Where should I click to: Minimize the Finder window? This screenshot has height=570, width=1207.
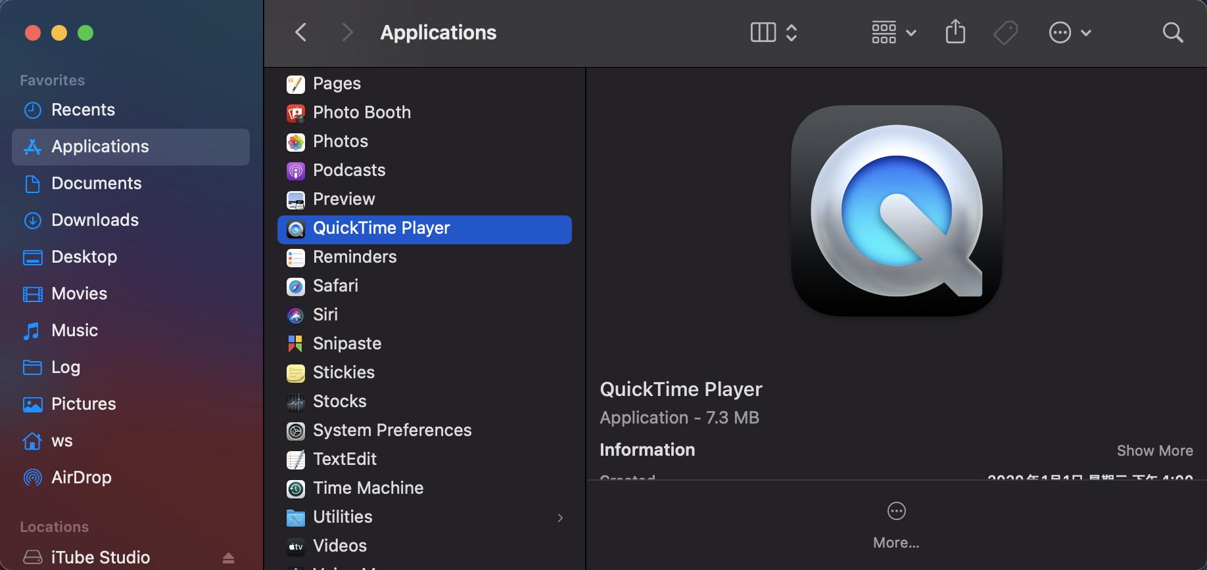tap(59, 32)
